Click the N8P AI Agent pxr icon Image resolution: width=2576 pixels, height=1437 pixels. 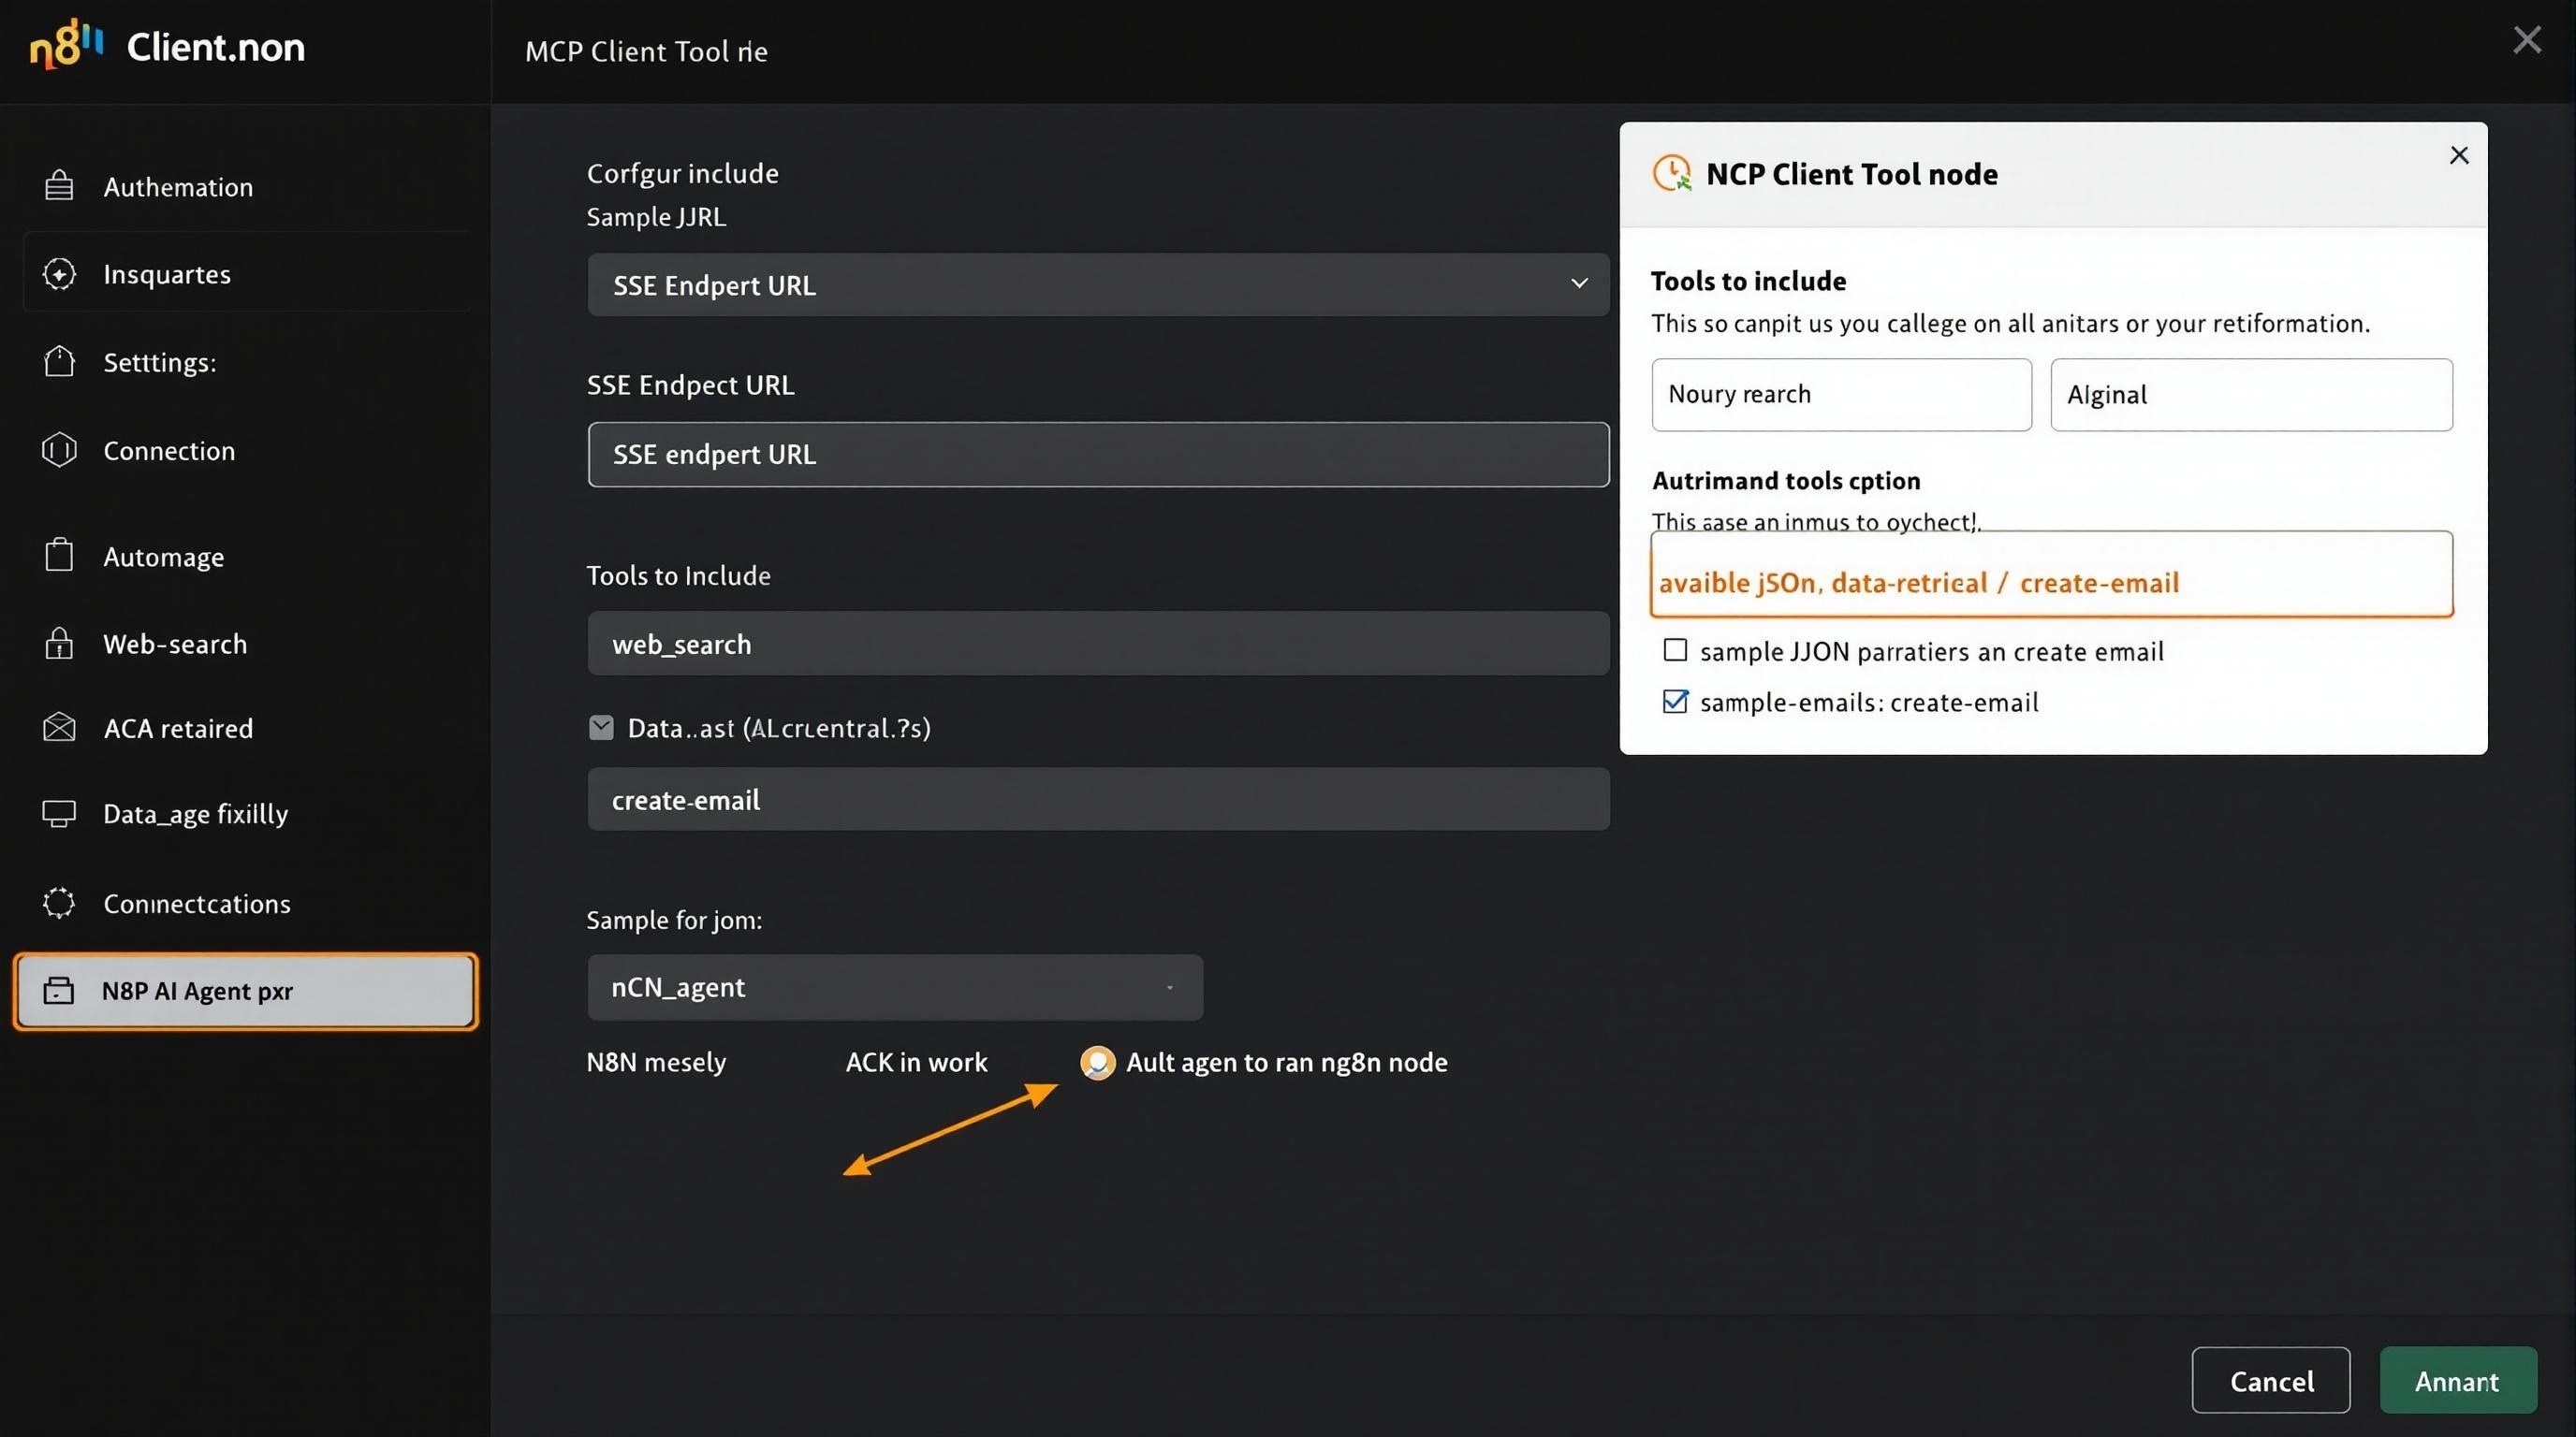pyautogui.click(x=59, y=991)
